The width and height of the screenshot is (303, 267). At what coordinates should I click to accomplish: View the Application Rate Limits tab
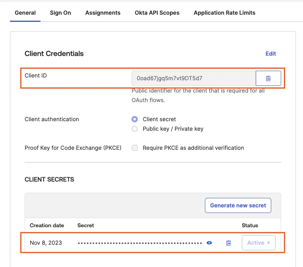(224, 13)
